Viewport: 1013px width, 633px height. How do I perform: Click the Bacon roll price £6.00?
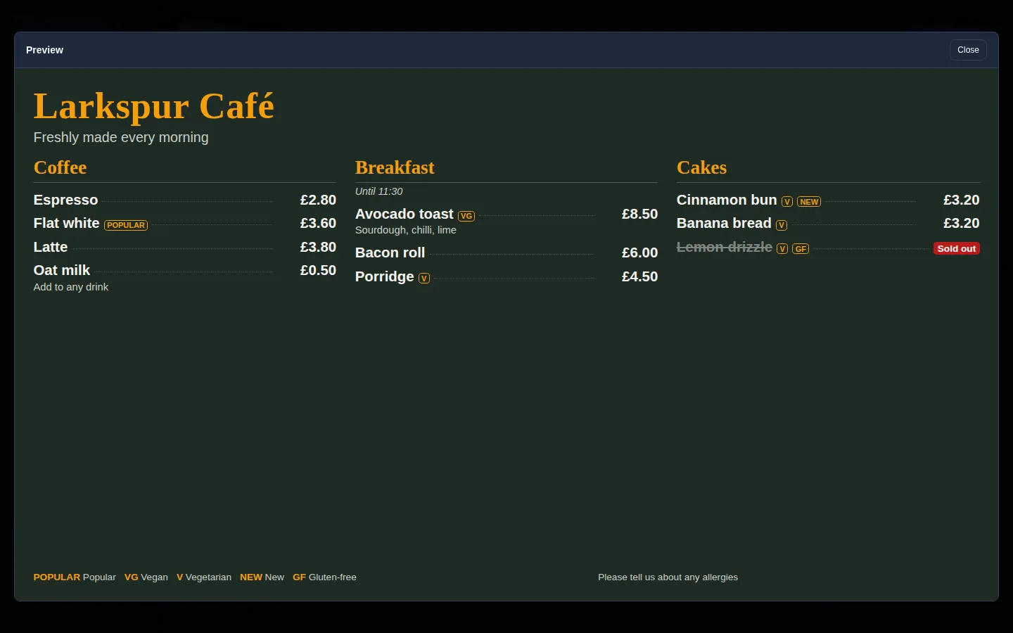pos(639,252)
